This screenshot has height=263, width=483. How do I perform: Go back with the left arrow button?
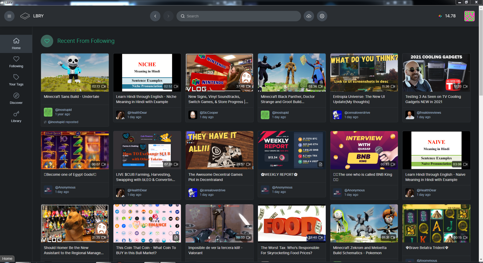point(155,16)
